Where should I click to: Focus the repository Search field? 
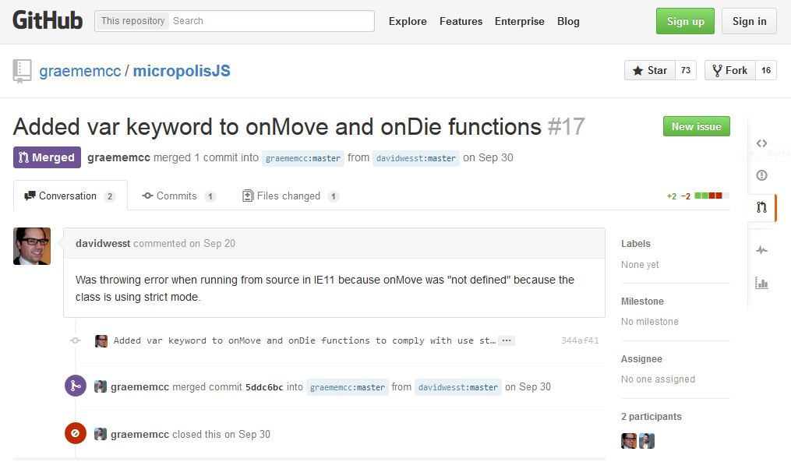point(271,21)
